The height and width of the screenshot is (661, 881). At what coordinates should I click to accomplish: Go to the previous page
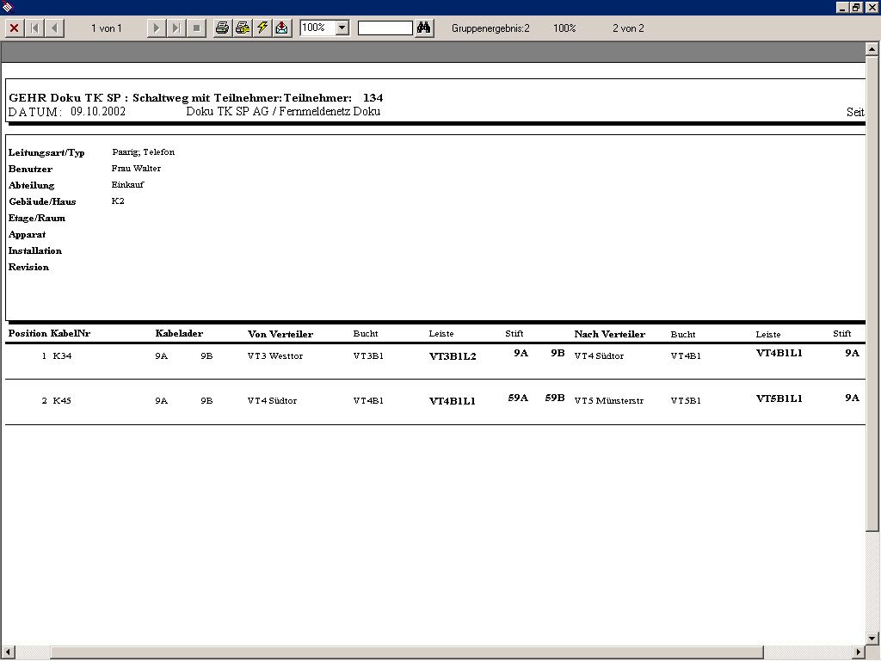[x=54, y=28]
